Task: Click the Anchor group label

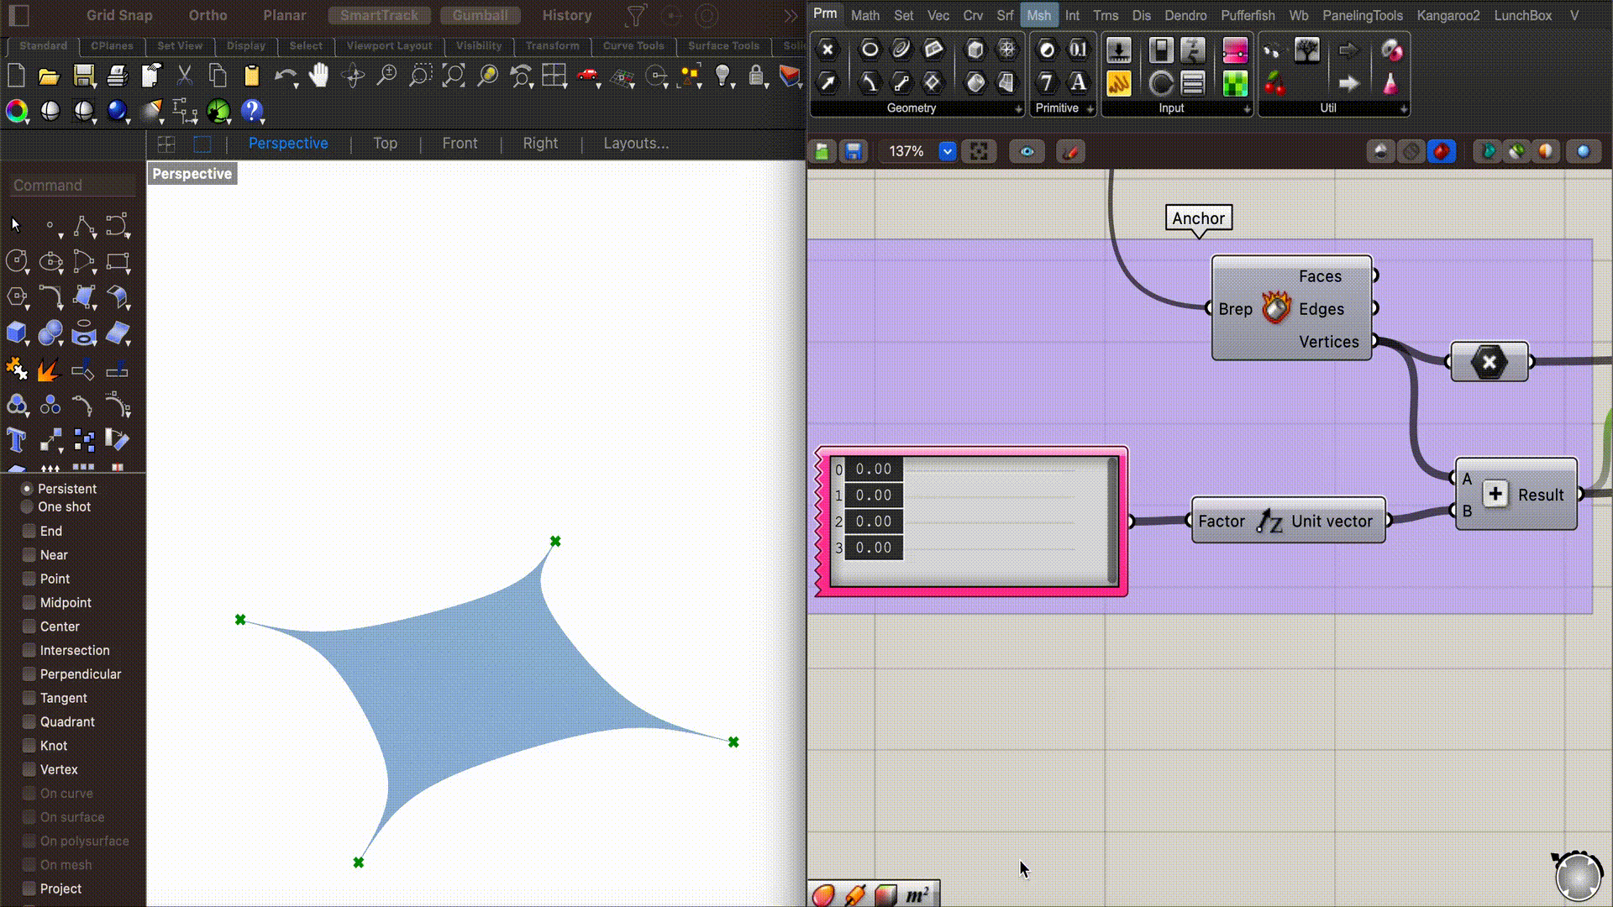Action: pos(1198,218)
